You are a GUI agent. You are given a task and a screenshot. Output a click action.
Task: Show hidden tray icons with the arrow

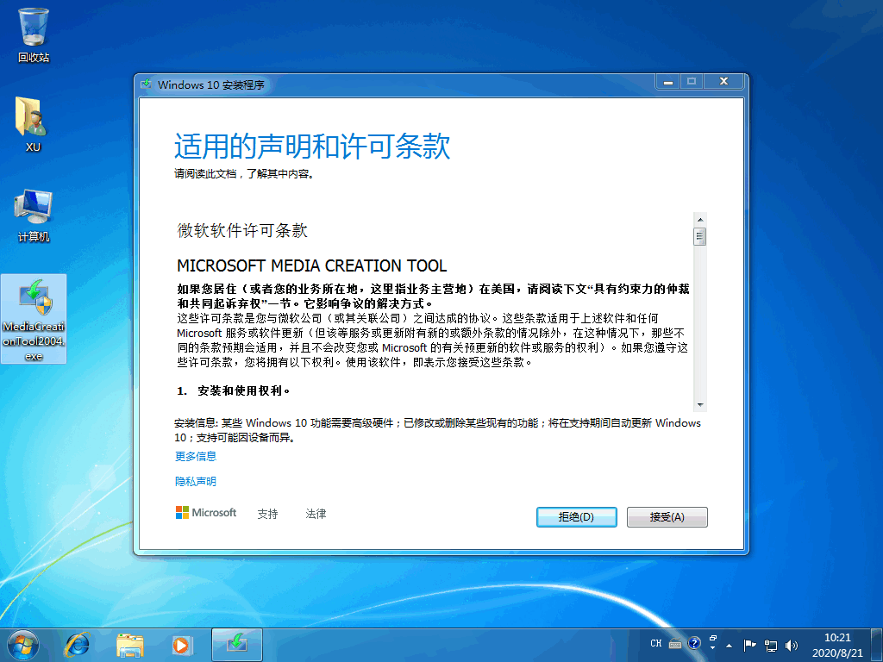[729, 646]
